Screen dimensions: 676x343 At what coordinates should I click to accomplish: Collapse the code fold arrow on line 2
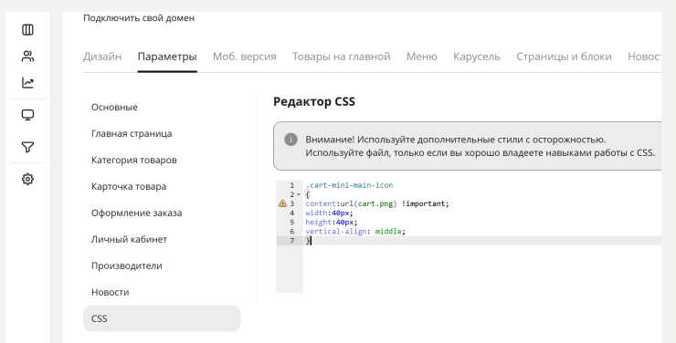(x=299, y=194)
